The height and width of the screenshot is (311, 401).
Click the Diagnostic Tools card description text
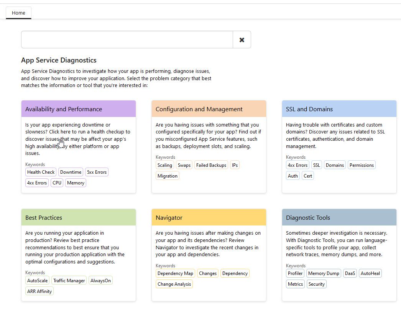click(337, 244)
